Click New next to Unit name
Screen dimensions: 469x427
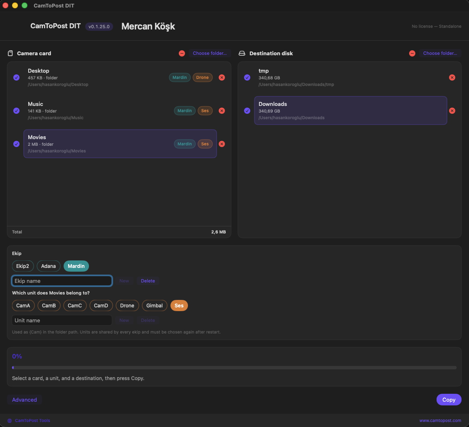coord(124,320)
